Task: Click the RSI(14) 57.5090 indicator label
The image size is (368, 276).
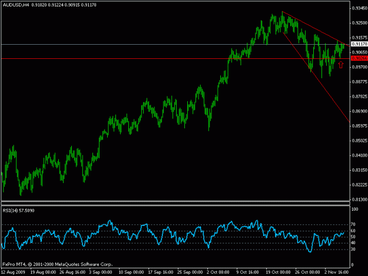Action: coord(18,211)
